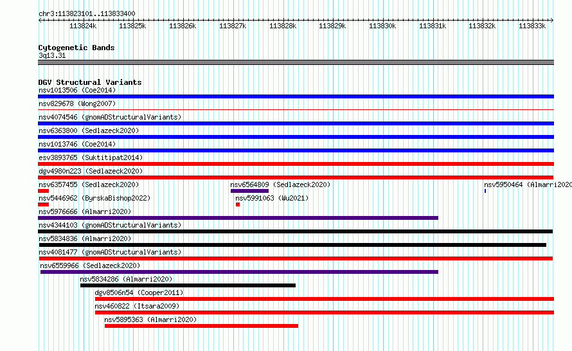Select the purple bar under nsv5976666

[238, 218]
